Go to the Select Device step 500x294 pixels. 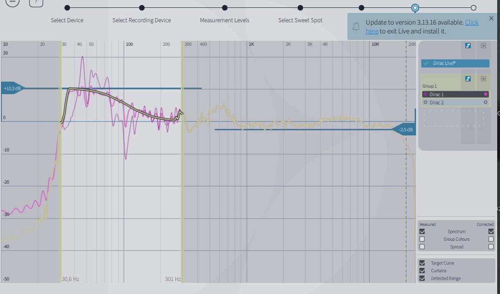coord(67,8)
